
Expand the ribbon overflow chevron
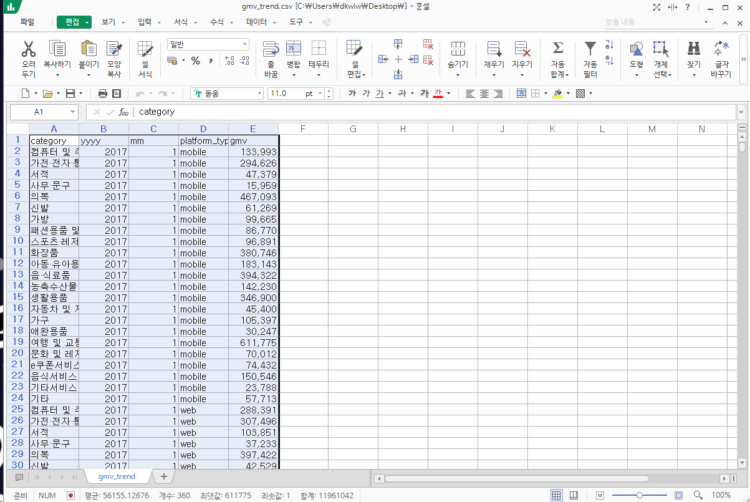(x=743, y=59)
